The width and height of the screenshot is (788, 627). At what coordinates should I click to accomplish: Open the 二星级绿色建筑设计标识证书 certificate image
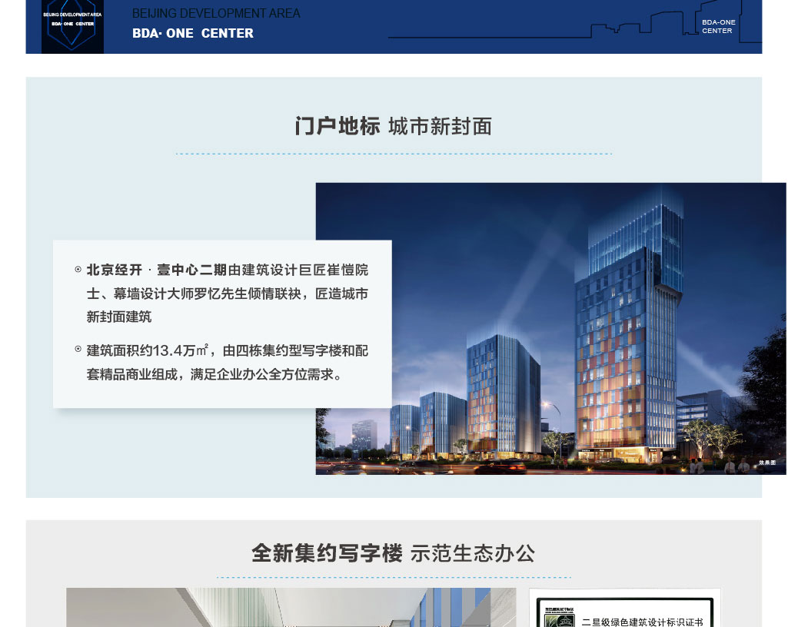625,608
